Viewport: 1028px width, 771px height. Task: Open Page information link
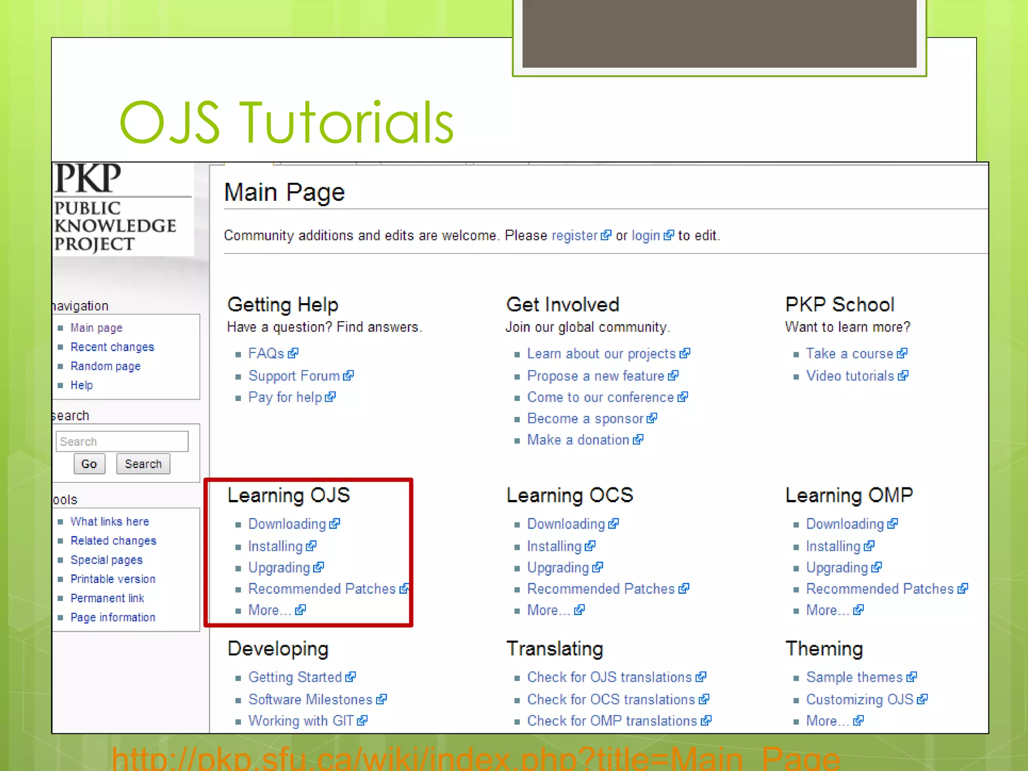tap(113, 617)
